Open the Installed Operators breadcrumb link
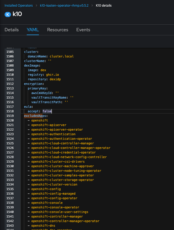174x230 pixels. tap(19, 5)
